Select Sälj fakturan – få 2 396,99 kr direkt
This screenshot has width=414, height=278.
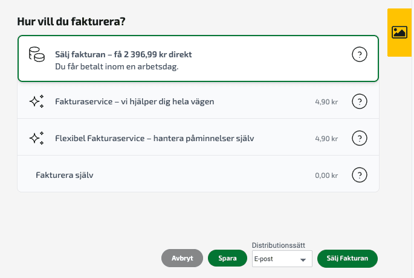[x=124, y=55]
